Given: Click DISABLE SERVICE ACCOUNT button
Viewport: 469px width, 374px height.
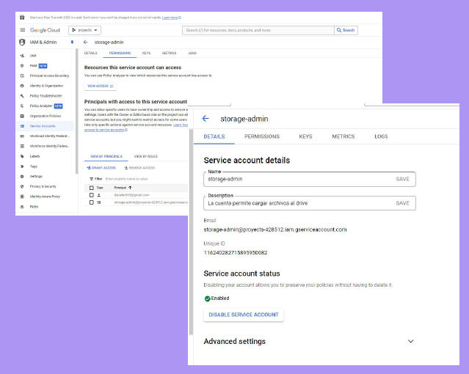Looking at the screenshot, I should click(x=244, y=315).
